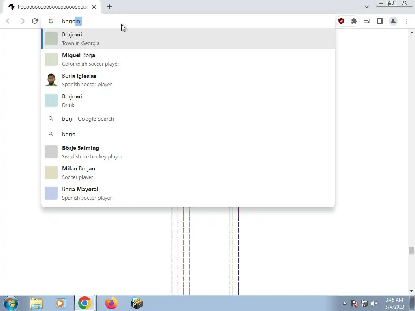Toggle the side panel icon
This screenshot has width=415, height=311.
(380, 21)
